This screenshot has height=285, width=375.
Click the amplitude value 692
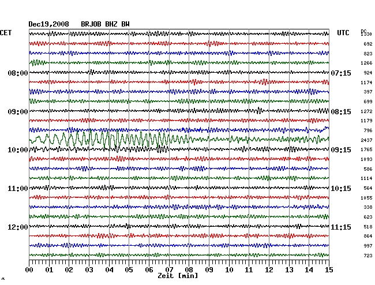coord(368,44)
